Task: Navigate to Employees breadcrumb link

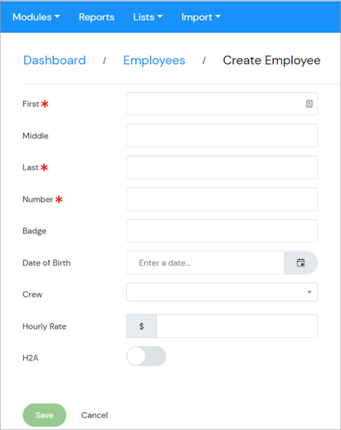Action: [x=154, y=61]
